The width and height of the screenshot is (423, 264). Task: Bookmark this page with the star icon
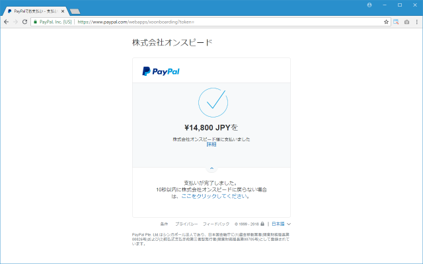[386, 22]
